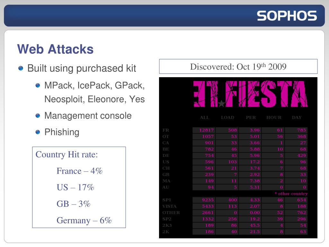Click the 'Country Hit rate:' heading
This screenshot has width=329, height=247.
point(67,154)
